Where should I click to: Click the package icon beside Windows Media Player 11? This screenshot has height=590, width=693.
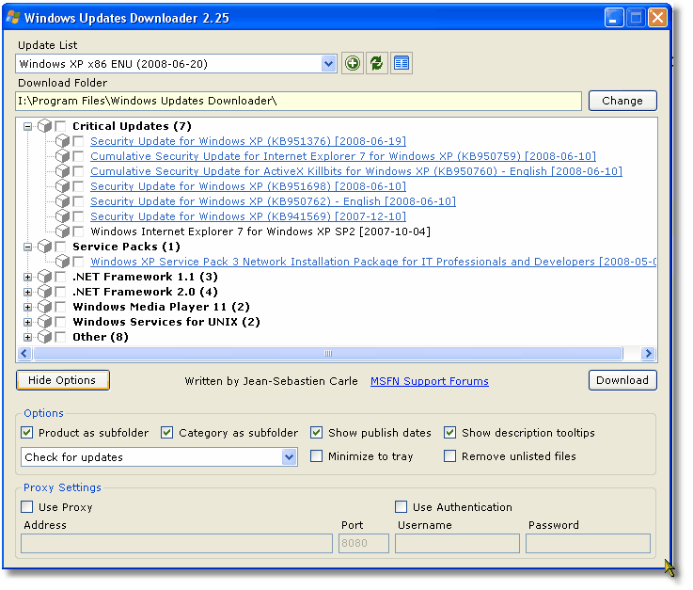pos(44,307)
